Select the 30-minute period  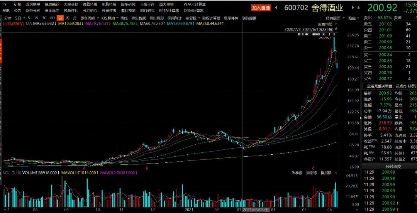[44, 19]
